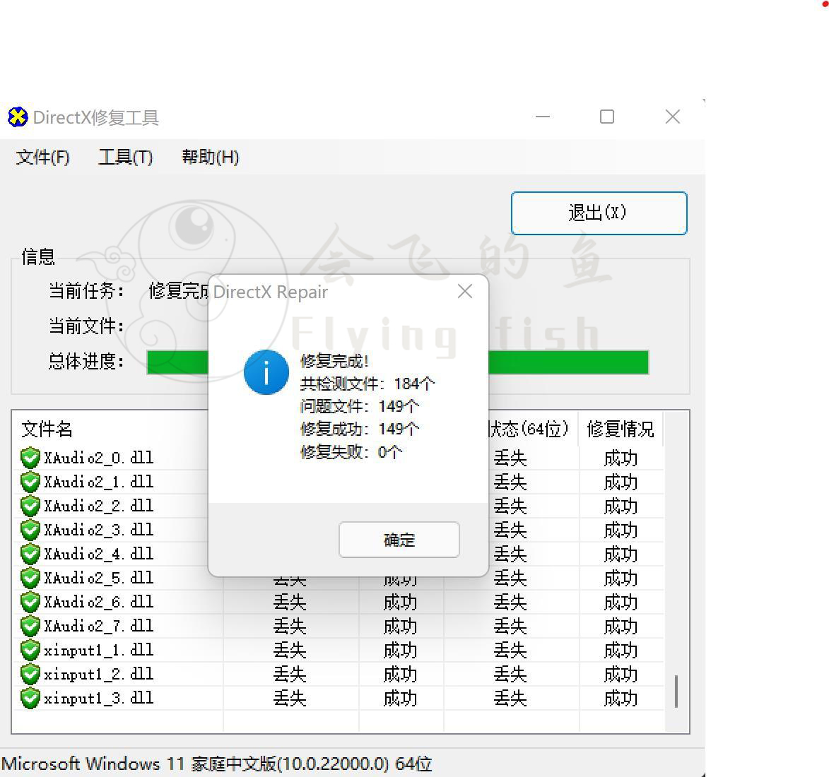Image resolution: width=829 pixels, height=777 pixels.
Task: Click the 修复失败: 0个 text in dialog
Action: (x=351, y=452)
